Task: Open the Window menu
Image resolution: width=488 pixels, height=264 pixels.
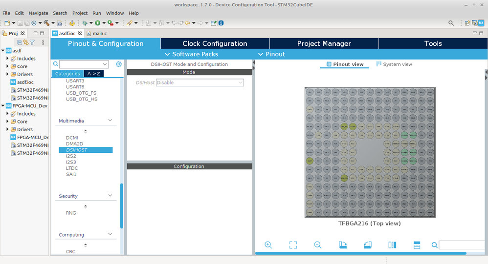Action: point(115,13)
